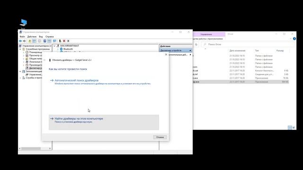
Task: Switch Explorer to details view icon
Action: click(x=290, y=127)
